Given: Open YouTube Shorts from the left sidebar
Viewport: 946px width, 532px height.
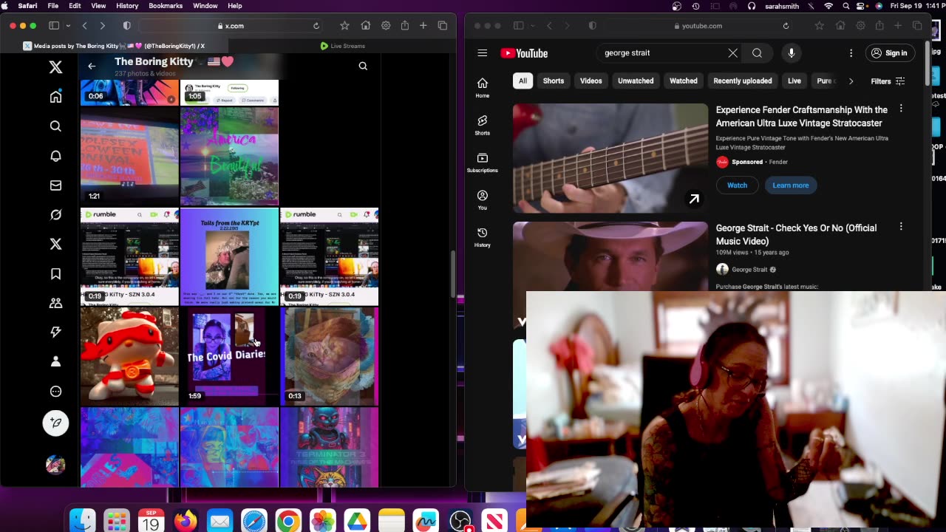Looking at the screenshot, I should coord(483,125).
